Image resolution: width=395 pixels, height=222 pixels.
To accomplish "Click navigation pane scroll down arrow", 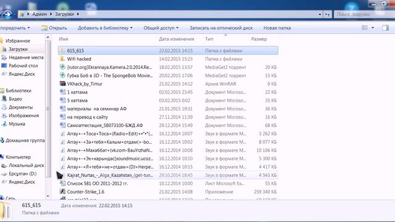I will (x=48, y=196).
